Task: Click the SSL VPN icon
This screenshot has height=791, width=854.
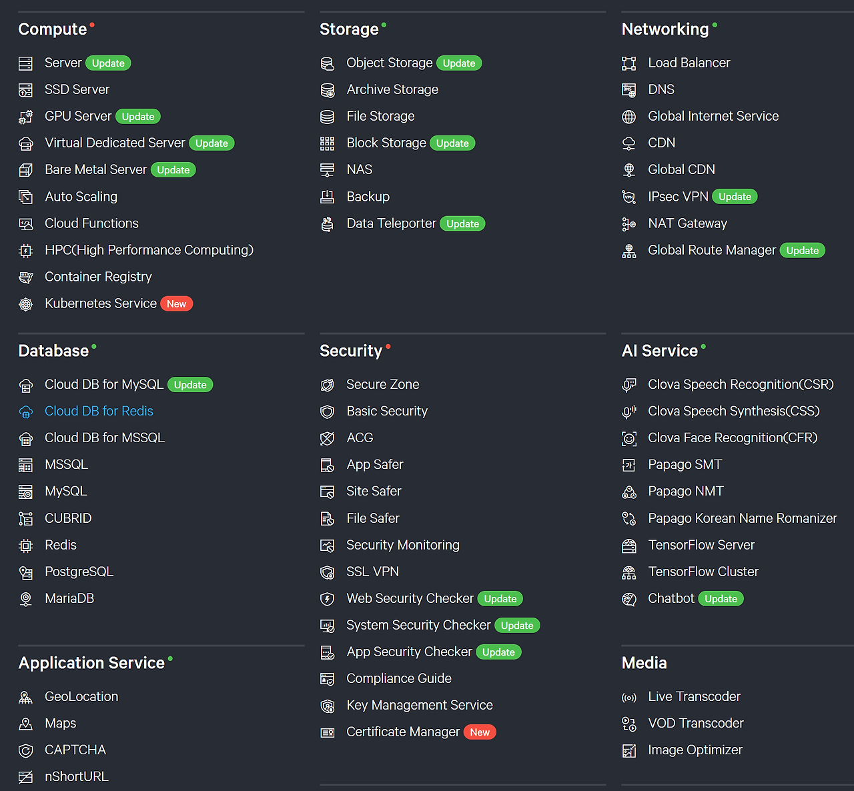Action: pos(327,572)
